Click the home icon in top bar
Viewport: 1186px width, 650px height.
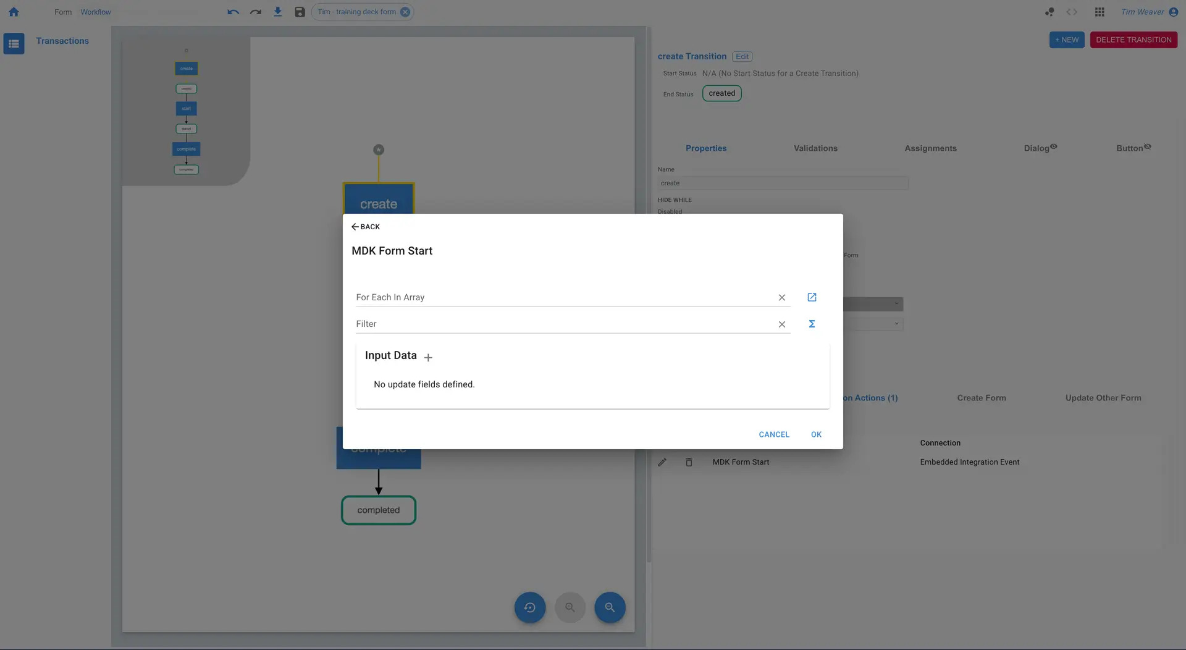[14, 12]
